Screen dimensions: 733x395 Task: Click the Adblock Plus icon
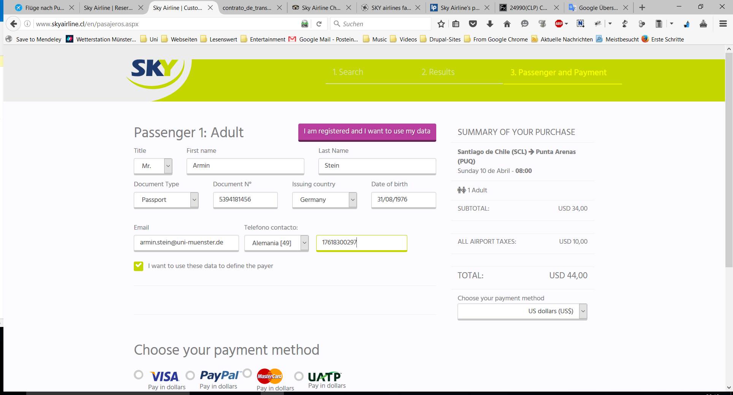pyautogui.click(x=559, y=24)
